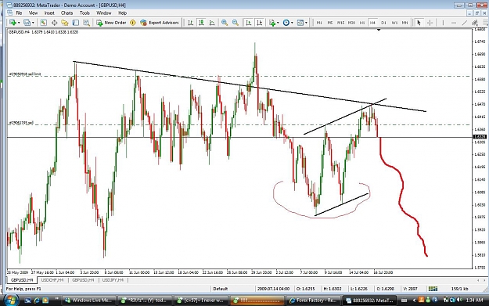Toggle the Terminal panel icon

pyautogui.click(x=75, y=23)
